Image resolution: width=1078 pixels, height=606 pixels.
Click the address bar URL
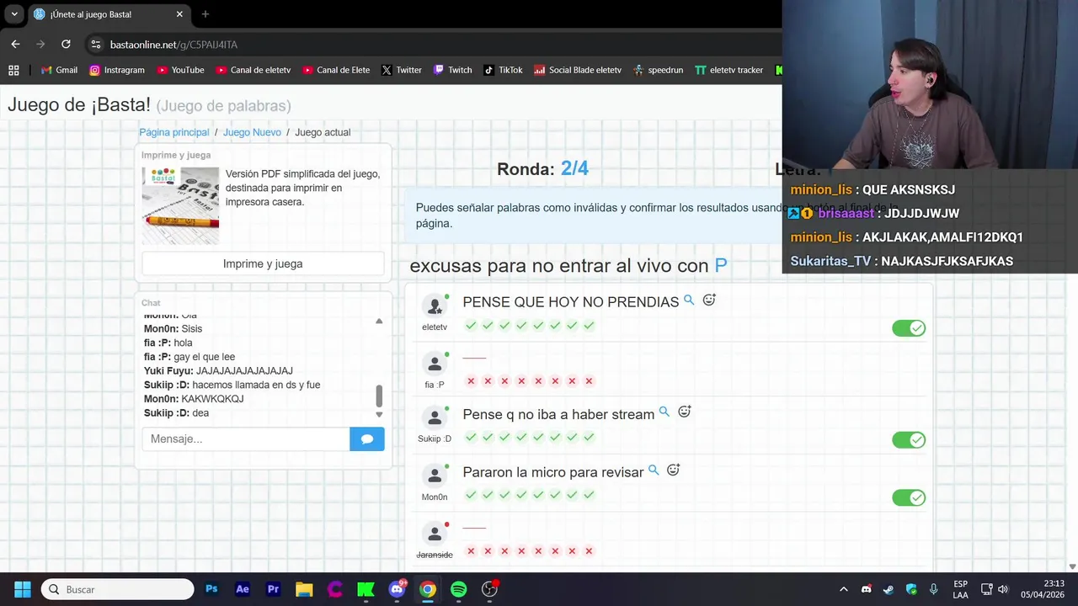[x=173, y=45]
